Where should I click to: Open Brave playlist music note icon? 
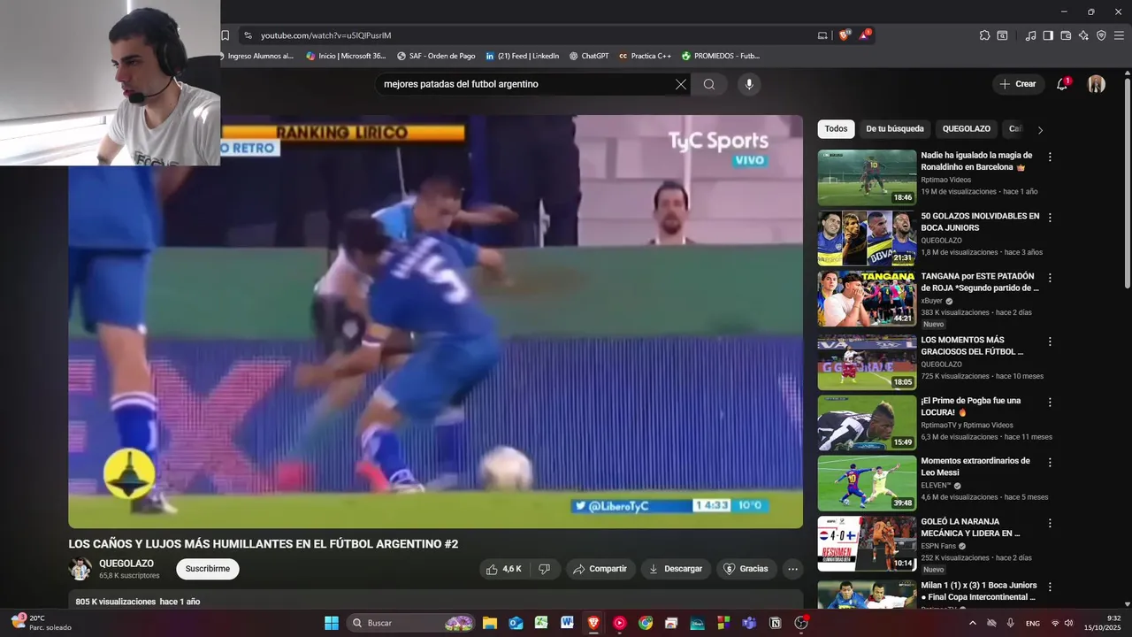[x=1030, y=35]
